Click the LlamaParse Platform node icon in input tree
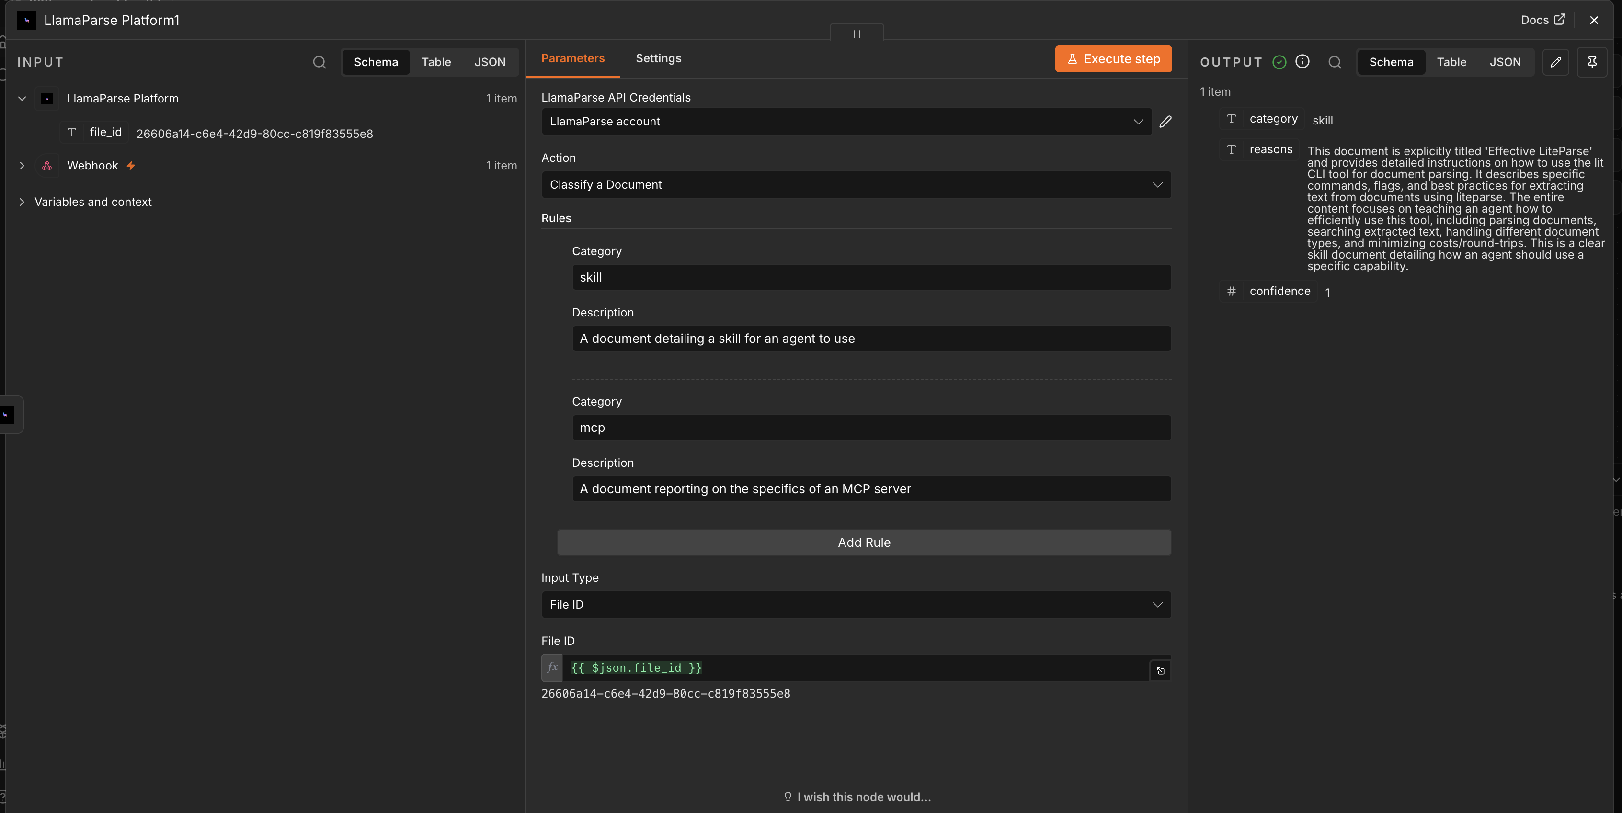Image resolution: width=1622 pixels, height=813 pixels. (47, 99)
